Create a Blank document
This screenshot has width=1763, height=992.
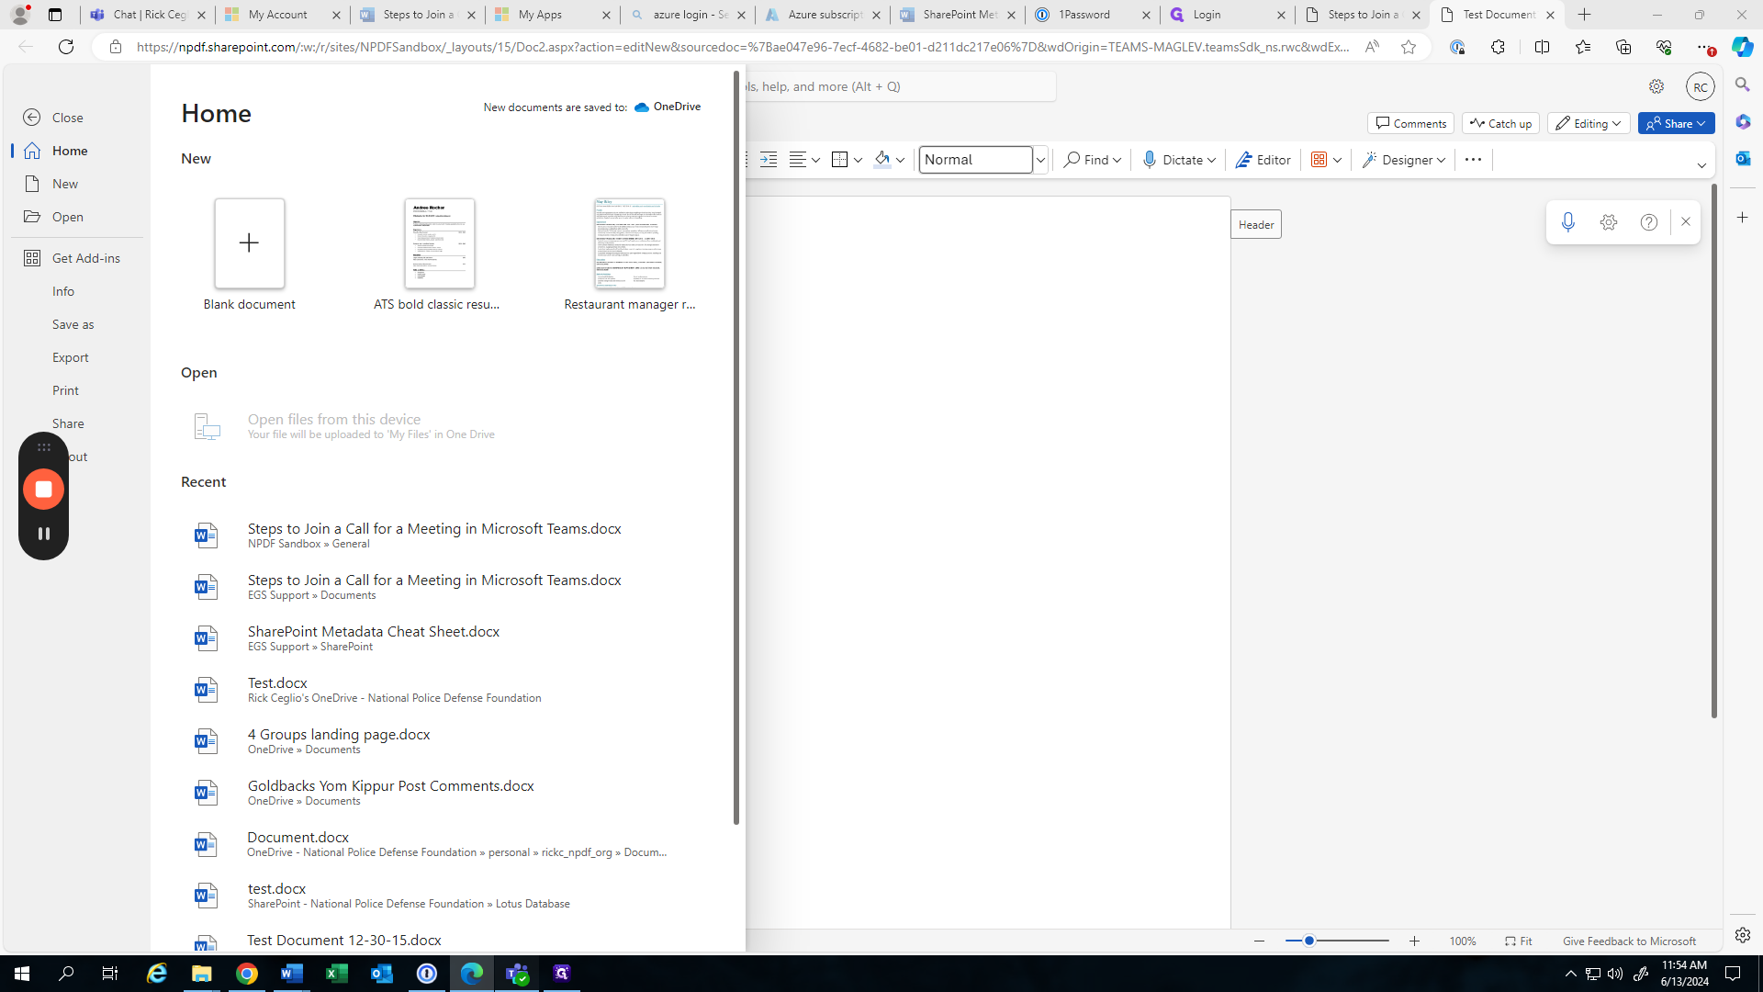pyautogui.click(x=249, y=254)
